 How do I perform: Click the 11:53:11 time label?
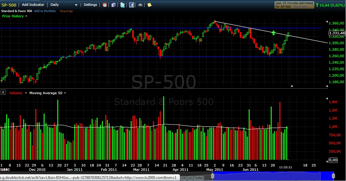285,167
